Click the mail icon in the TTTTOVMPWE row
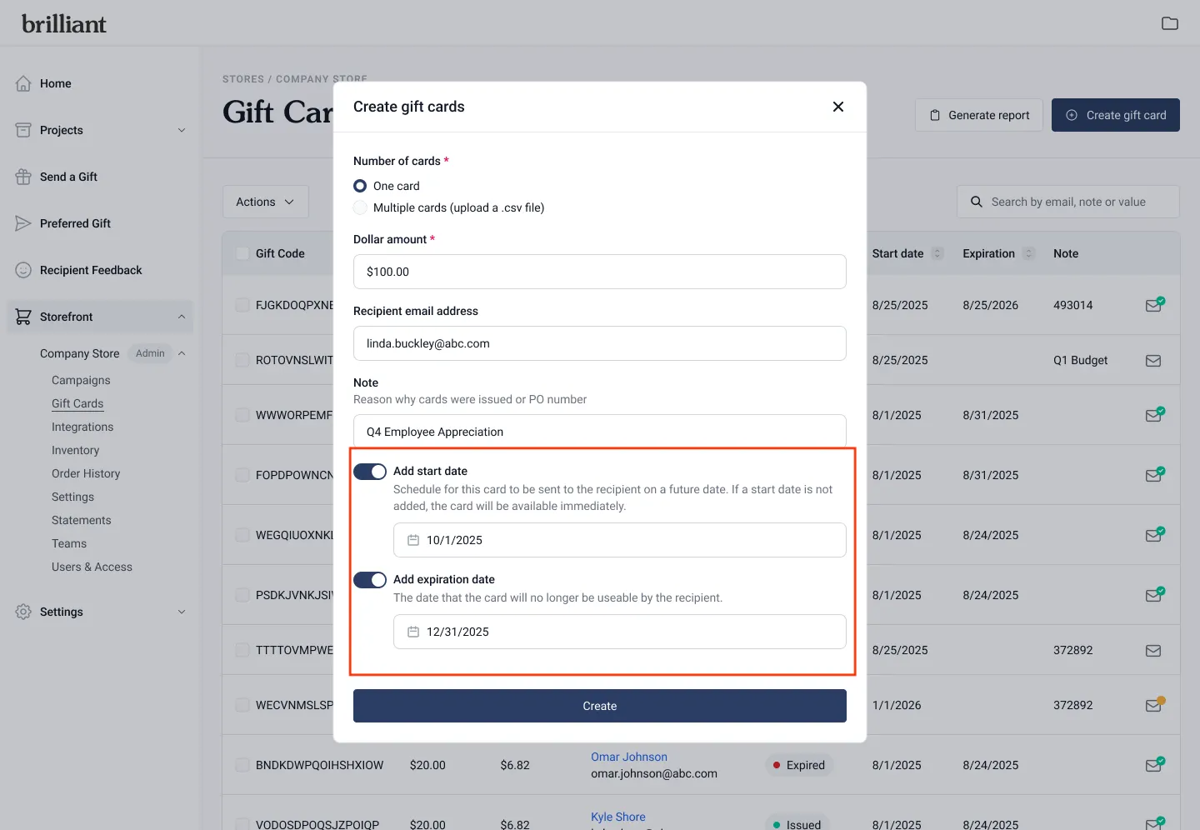This screenshot has width=1200, height=830. (x=1153, y=651)
